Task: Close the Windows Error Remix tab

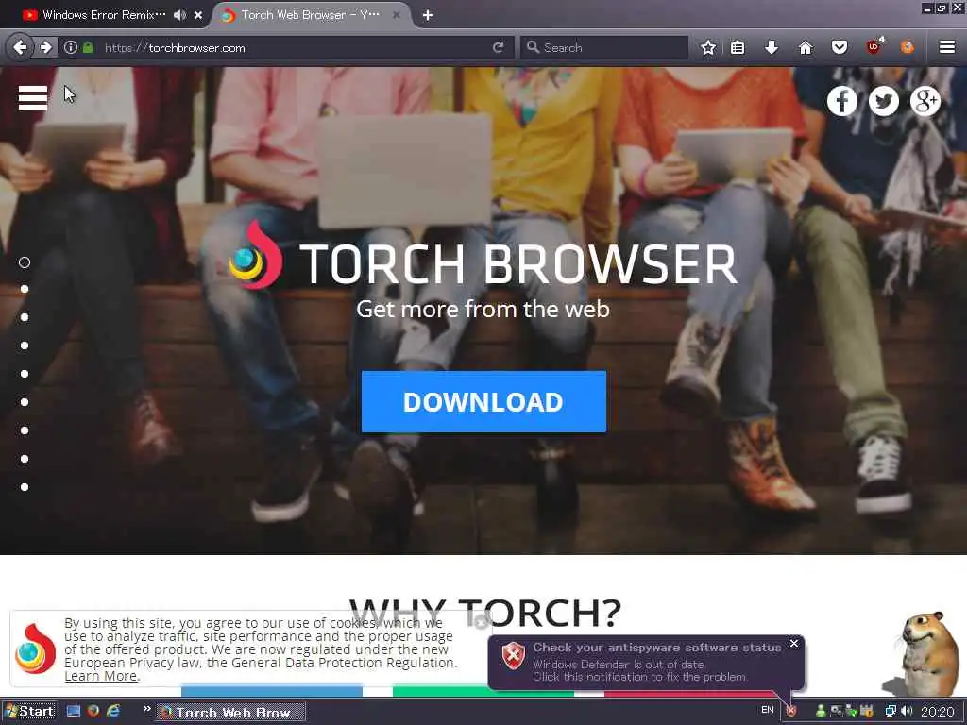Action: pos(198,15)
